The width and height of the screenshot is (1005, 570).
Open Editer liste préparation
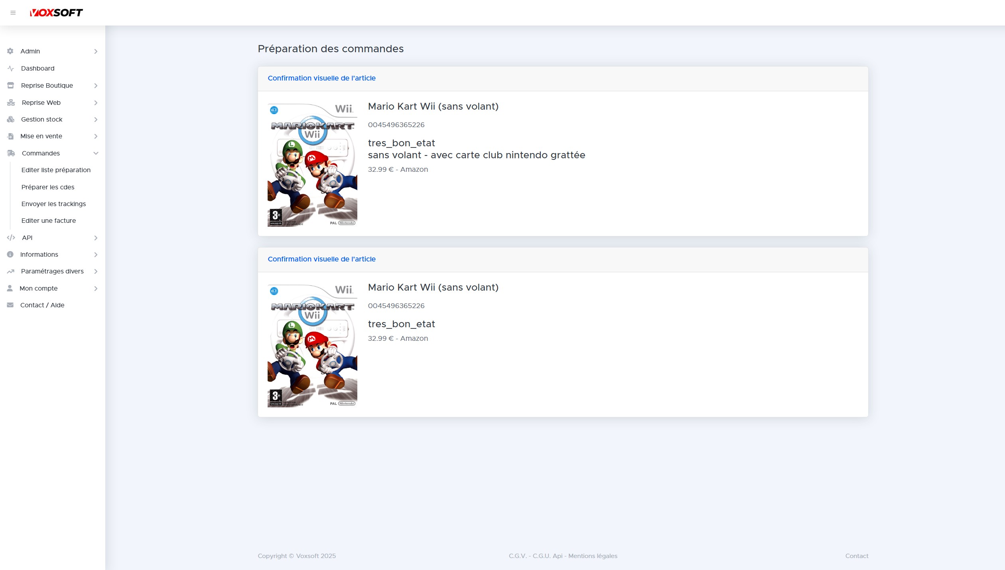56,170
